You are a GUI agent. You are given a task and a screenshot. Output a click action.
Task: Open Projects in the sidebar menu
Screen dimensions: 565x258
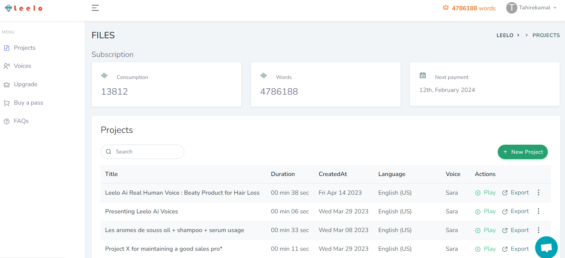click(x=24, y=48)
